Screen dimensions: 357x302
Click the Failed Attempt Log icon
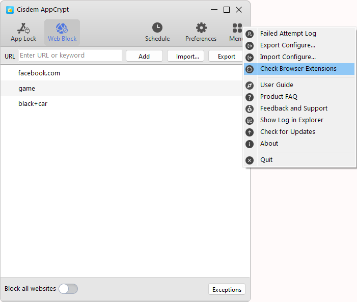[x=250, y=34]
